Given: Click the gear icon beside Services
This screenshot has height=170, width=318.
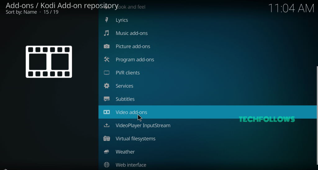Looking at the screenshot, I should (107, 86).
